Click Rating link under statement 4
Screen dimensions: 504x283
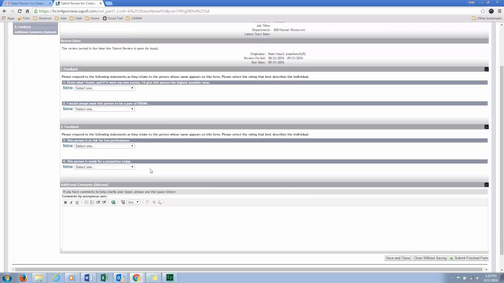pyautogui.click(x=68, y=166)
